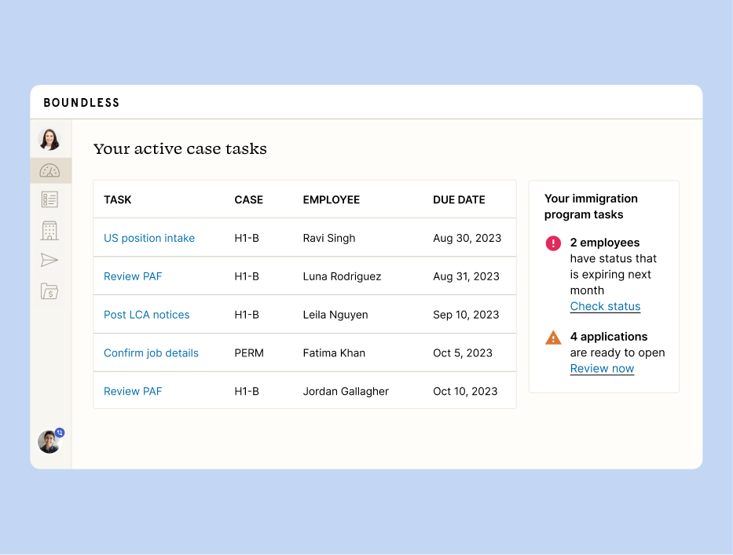Screen dimensions: 733x555
Task: Open the dashboard gauge icon in sidebar
Action: [x=49, y=170]
